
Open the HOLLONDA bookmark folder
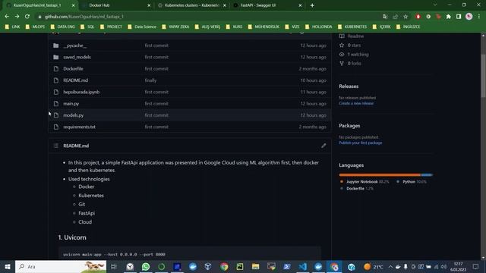click(x=319, y=27)
